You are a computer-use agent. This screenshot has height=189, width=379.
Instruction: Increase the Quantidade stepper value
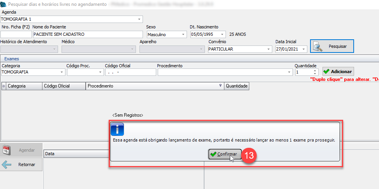point(315,70)
